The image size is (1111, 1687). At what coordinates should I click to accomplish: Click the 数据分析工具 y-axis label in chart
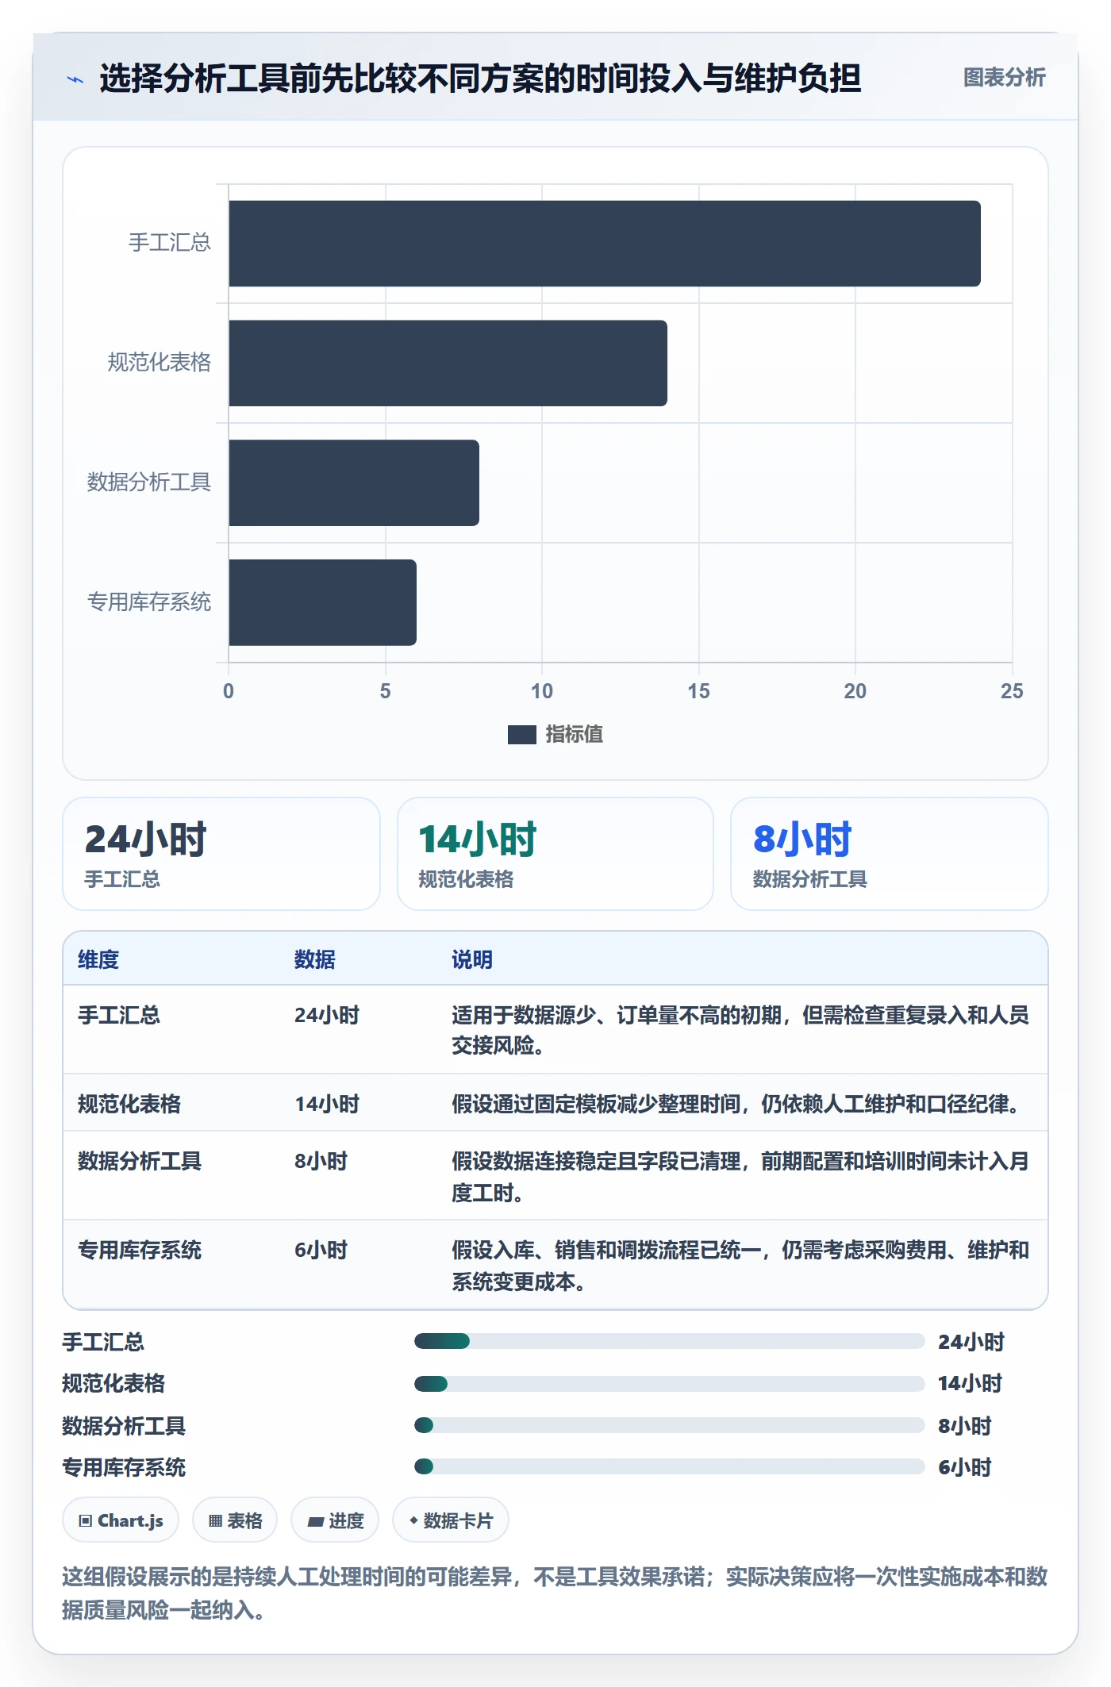tap(149, 482)
